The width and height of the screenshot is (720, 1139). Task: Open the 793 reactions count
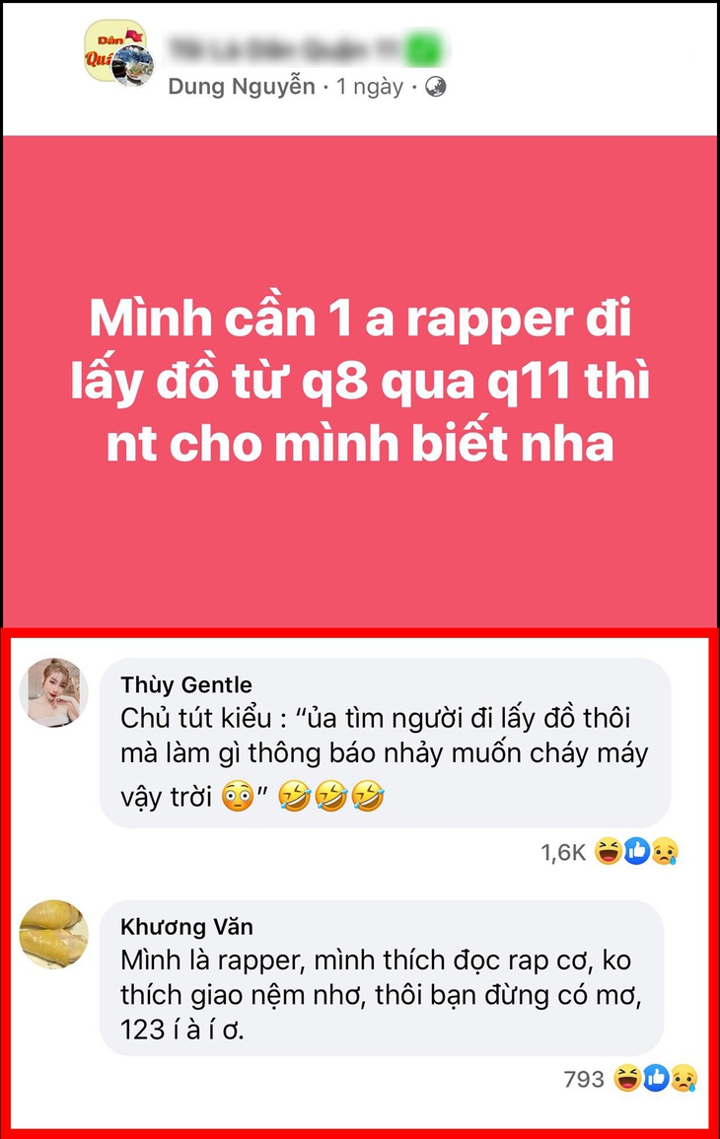coord(584,1080)
